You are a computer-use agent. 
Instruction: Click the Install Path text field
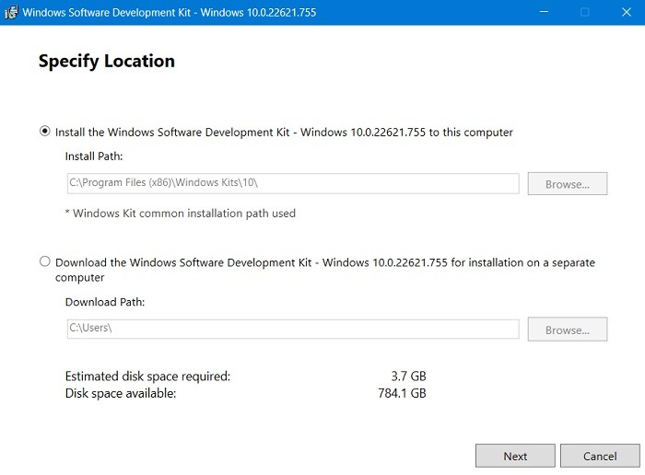(293, 183)
